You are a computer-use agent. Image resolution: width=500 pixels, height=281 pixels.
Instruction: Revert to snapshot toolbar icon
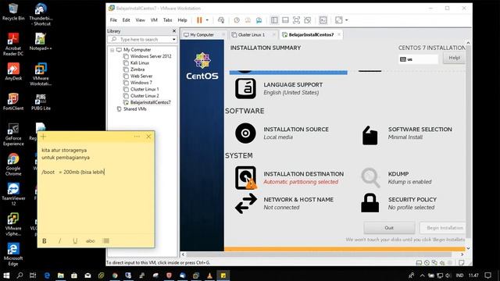point(248,20)
